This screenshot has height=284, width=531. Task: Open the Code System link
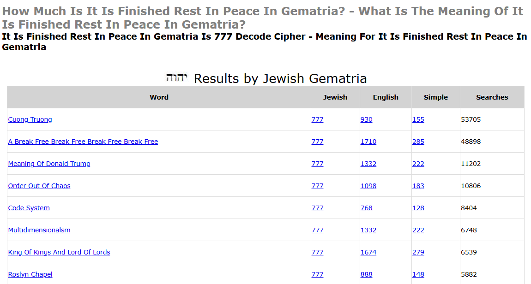[29, 208]
